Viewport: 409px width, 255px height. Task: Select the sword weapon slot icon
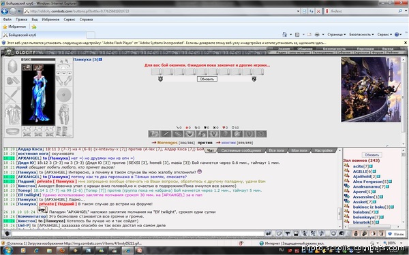click(12, 95)
